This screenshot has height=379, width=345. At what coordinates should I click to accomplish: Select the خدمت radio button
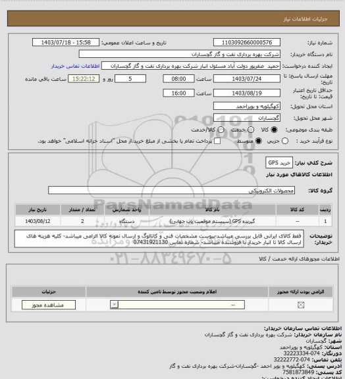(251, 130)
